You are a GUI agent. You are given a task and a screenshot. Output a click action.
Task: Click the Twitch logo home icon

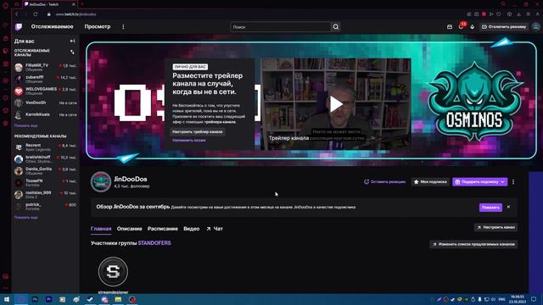click(x=19, y=26)
